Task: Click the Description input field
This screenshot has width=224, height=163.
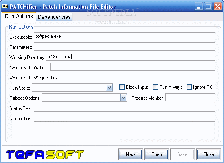Action: point(124,118)
